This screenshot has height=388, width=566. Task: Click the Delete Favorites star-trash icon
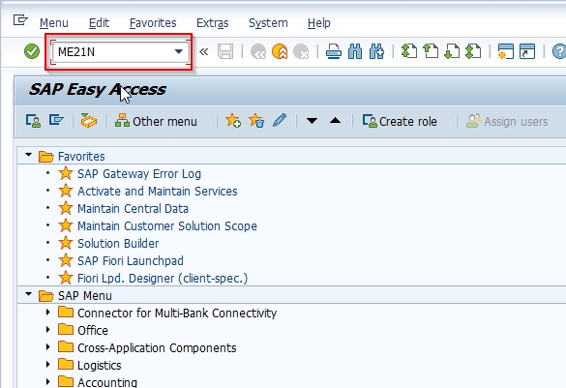(x=256, y=121)
